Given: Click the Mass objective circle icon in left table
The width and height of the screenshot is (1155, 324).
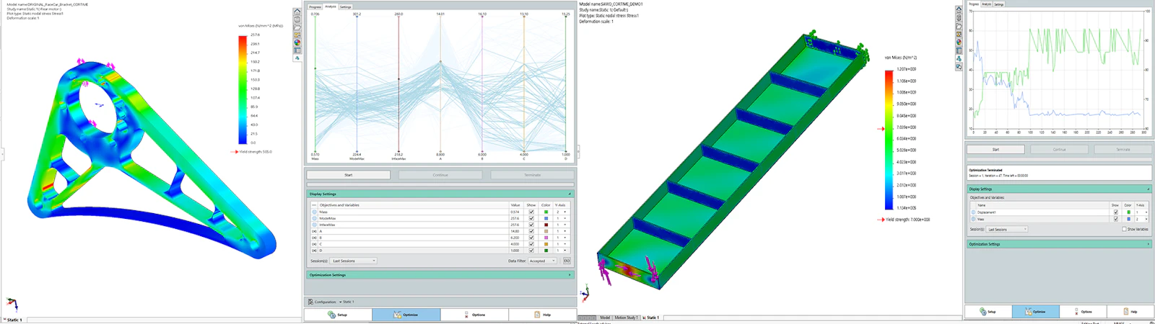Looking at the screenshot, I should pyautogui.click(x=314, y=212).
